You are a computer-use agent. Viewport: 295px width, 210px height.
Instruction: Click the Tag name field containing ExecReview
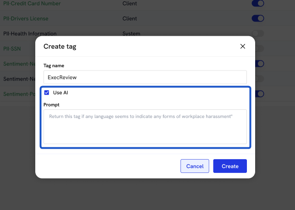(145, 77)
